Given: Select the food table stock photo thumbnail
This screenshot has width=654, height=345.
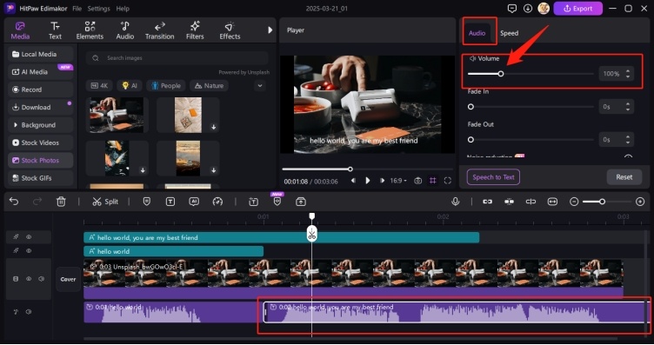Looking at the screenshot, I should (117, 115).
